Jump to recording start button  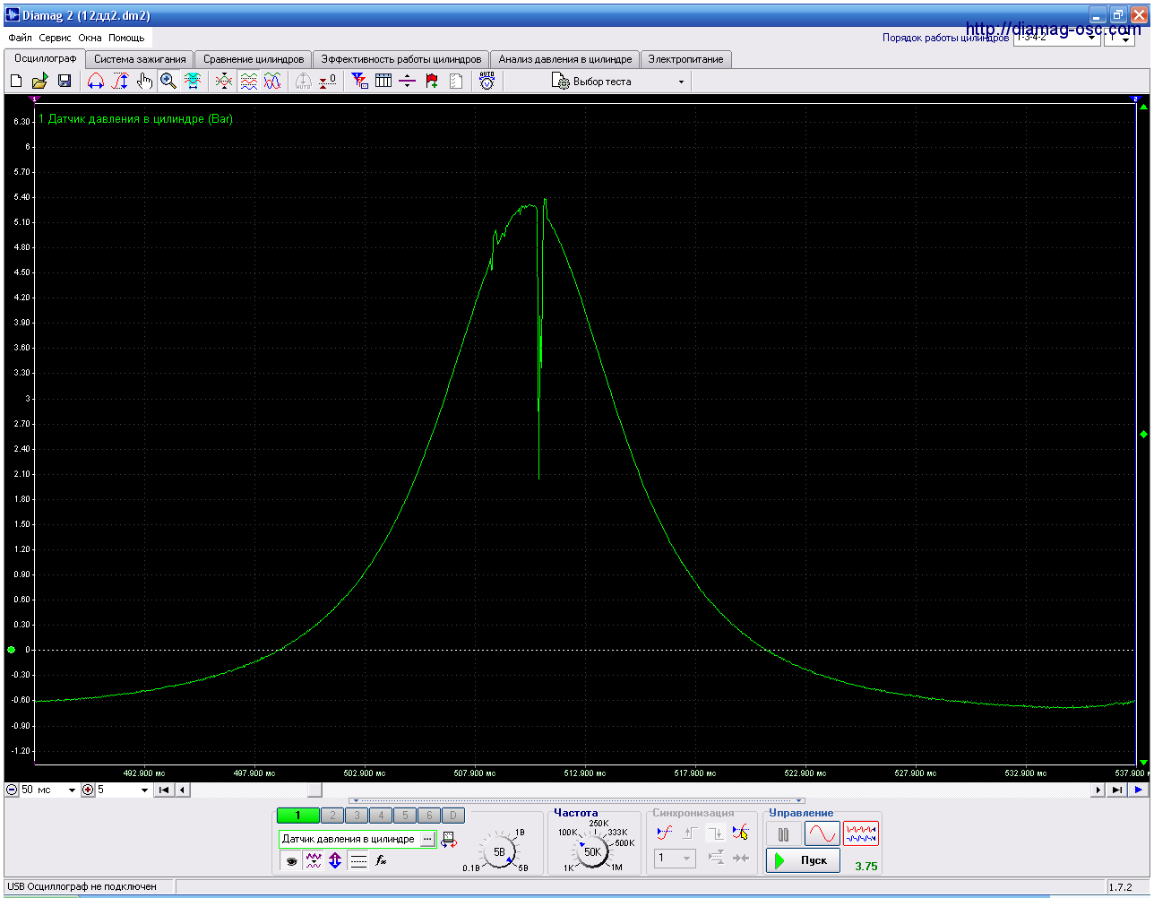(164, 790)
